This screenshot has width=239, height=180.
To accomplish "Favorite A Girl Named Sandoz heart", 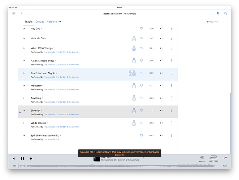I will click(x=142, y=60).
